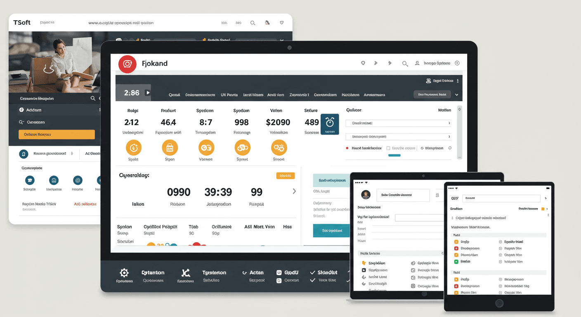
Task: Click the third blue target icon in TSoft window
Action: [x=78, y=180]
